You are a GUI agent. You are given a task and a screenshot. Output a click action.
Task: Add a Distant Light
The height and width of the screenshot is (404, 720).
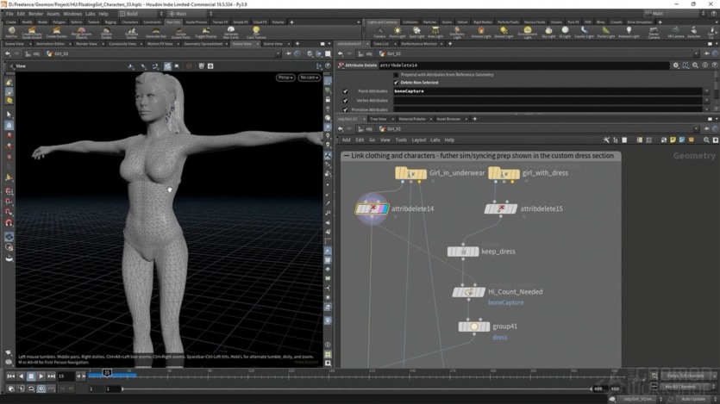tap(504, 32)
